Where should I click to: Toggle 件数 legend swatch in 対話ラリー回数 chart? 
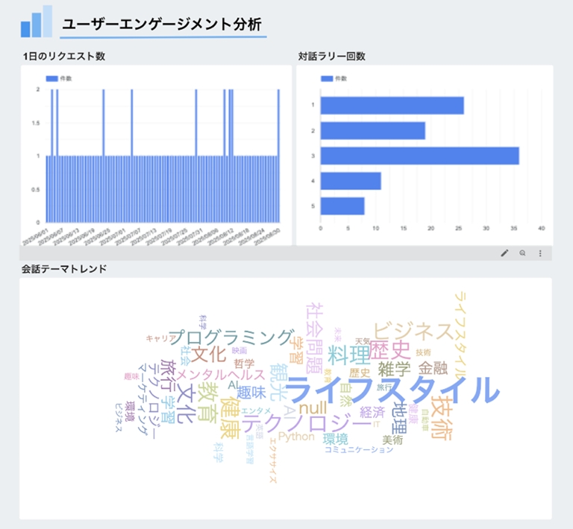pos(327,78)
